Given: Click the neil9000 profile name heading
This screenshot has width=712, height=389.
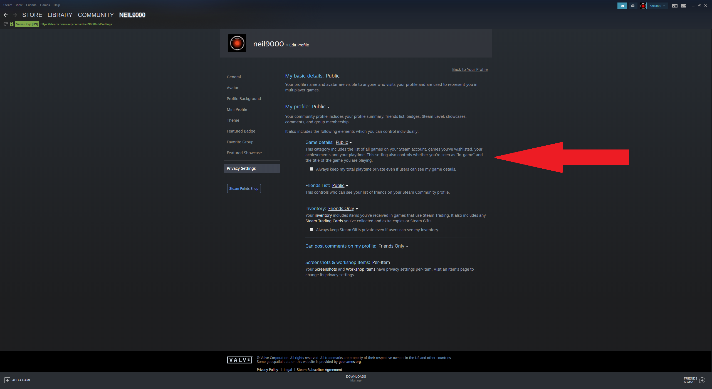Looking at the screenshot, I should [268, 44].
